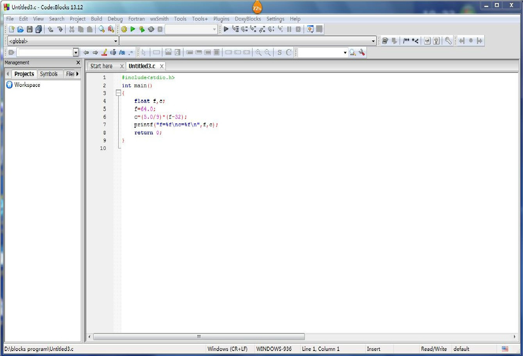This screenshot has width=523, height=356.
Task: Toggle match case Aa option
Action: (122, 52)
